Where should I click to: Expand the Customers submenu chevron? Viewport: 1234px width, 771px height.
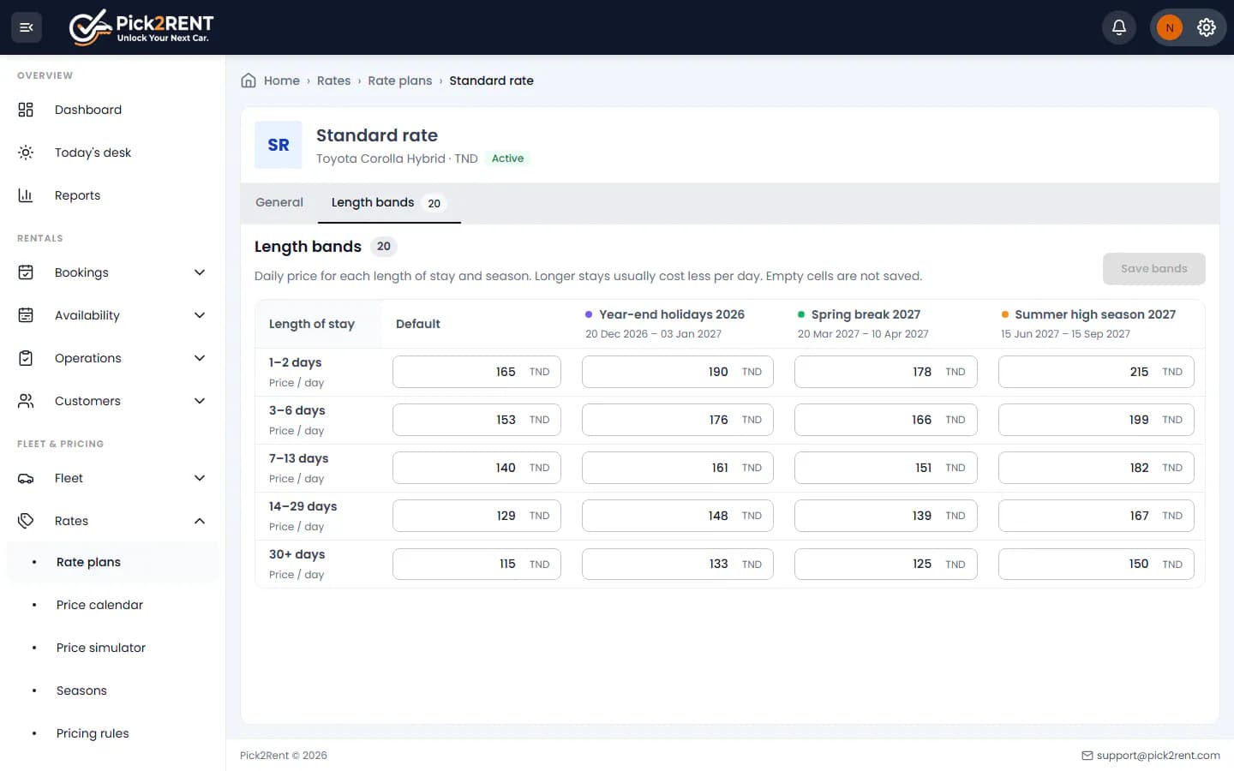[x=200, y=401]
